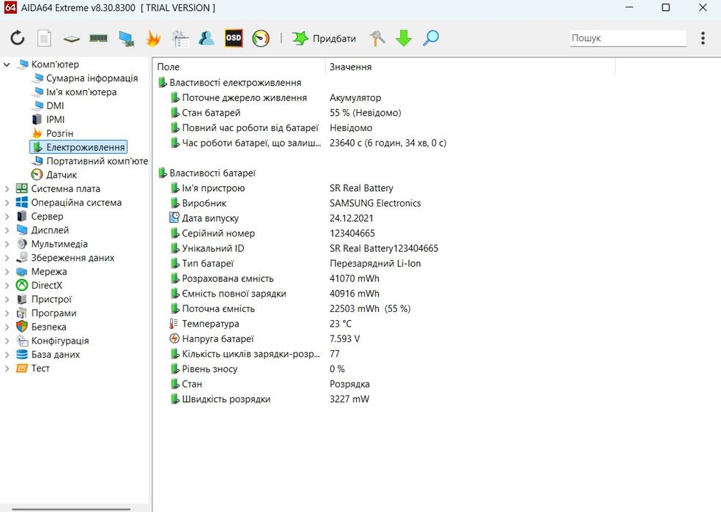The width and height of the screenshot is (721, 512).
Task: Open the IPMI tree entry
Action: (55, 119)
